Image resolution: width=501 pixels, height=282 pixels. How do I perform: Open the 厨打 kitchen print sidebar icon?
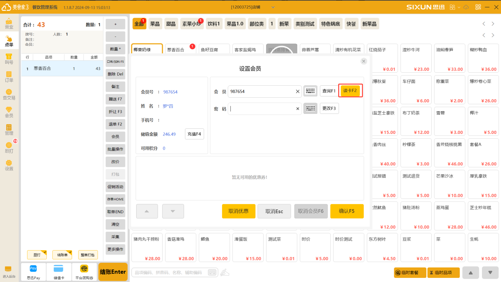coord(9,147)
